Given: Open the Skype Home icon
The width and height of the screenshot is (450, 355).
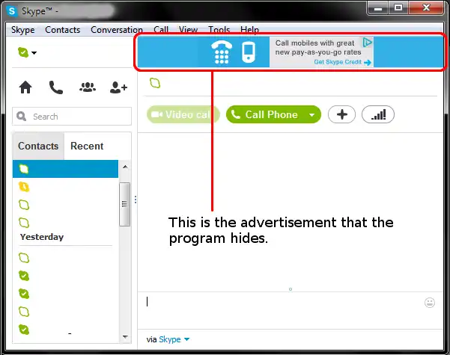Looking at the screenshot, I should [25, 87].
